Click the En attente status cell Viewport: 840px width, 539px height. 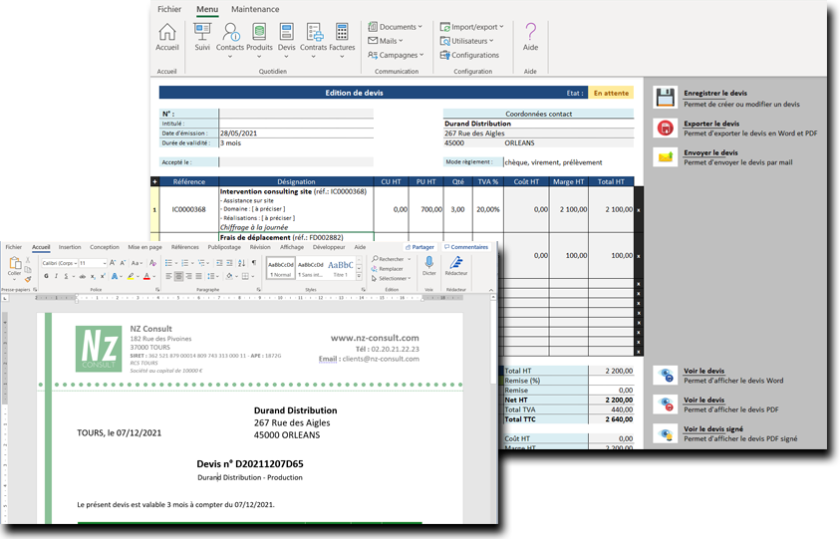pos(611,93)
